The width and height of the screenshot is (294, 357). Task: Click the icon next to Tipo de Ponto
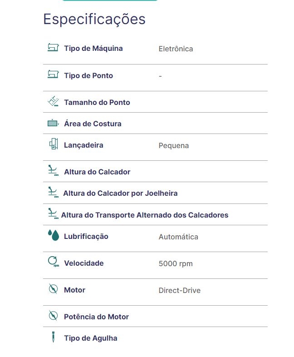53,74
